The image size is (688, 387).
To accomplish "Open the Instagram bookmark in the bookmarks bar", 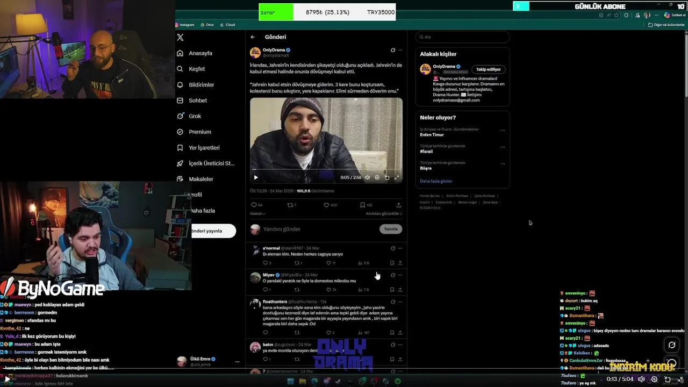I will [185, 25].
